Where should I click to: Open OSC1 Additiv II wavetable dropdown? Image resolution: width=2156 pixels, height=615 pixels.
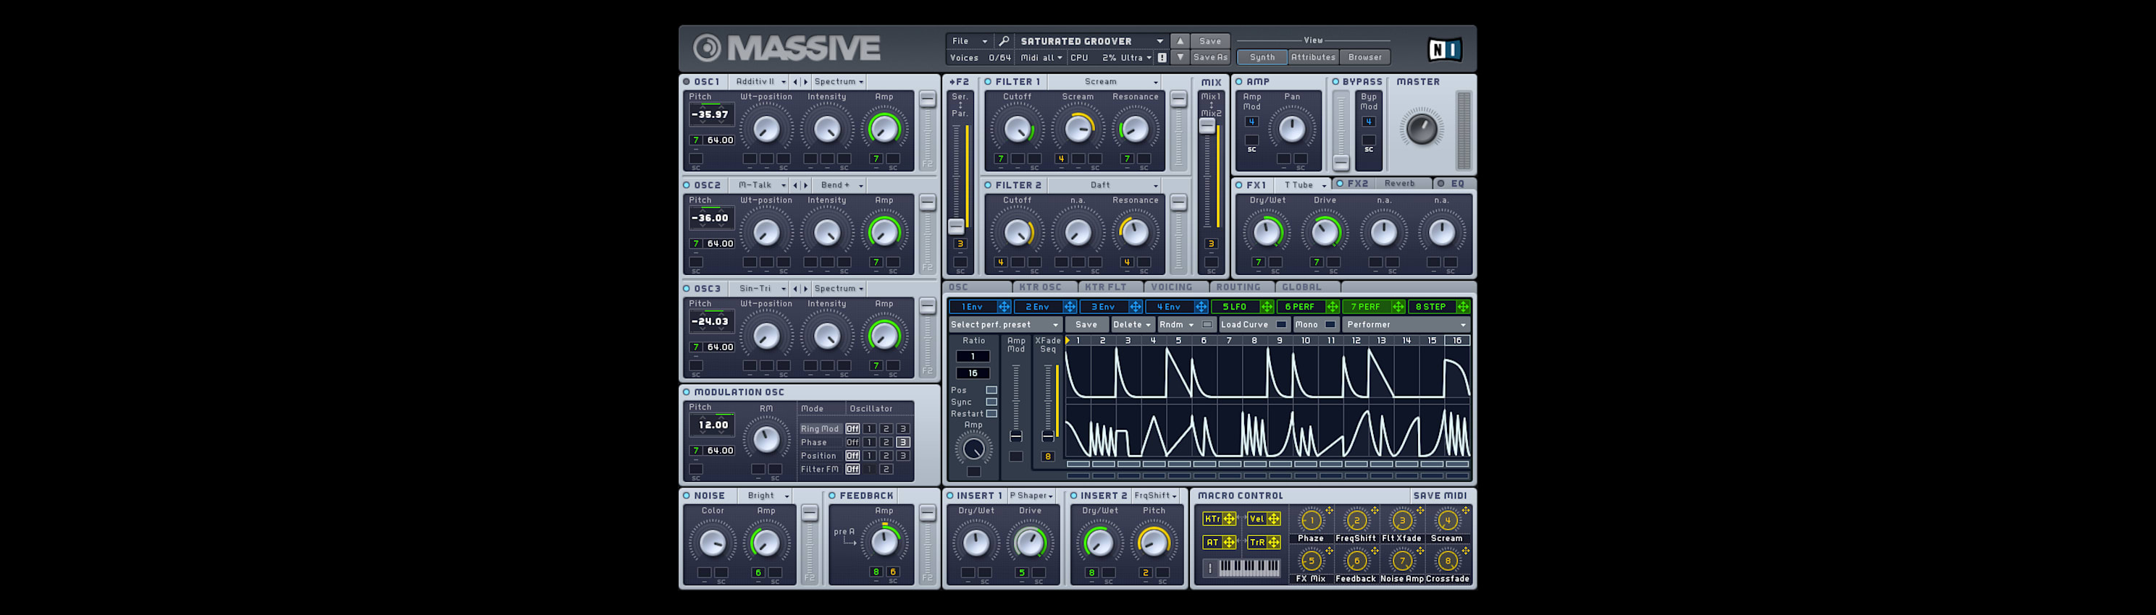coord(759,82)
